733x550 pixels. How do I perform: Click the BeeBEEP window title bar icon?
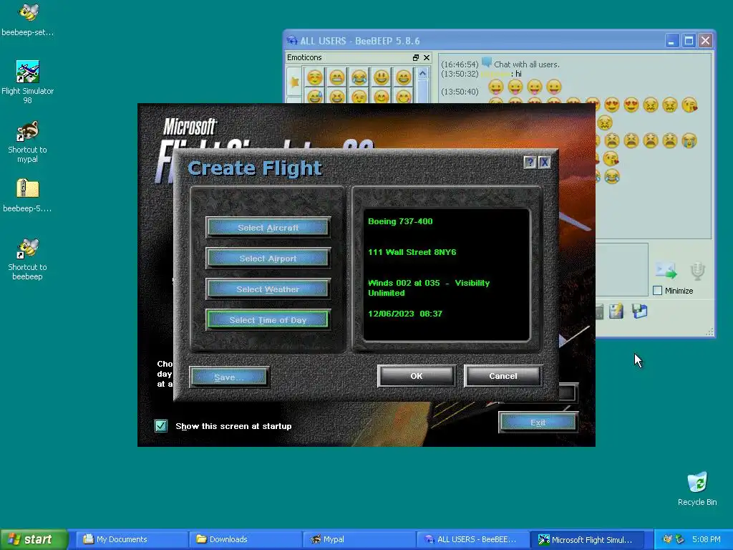coord(292,41)
